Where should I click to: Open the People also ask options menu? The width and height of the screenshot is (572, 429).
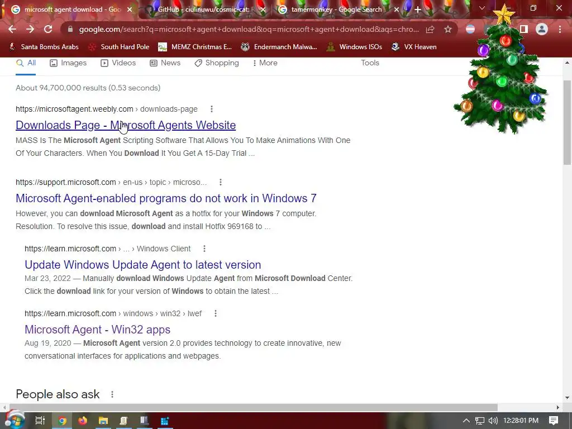pos(112,394)
